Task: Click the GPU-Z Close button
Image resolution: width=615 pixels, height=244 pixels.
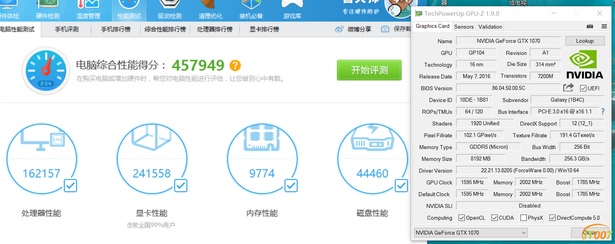Action: tap(590, 233)
